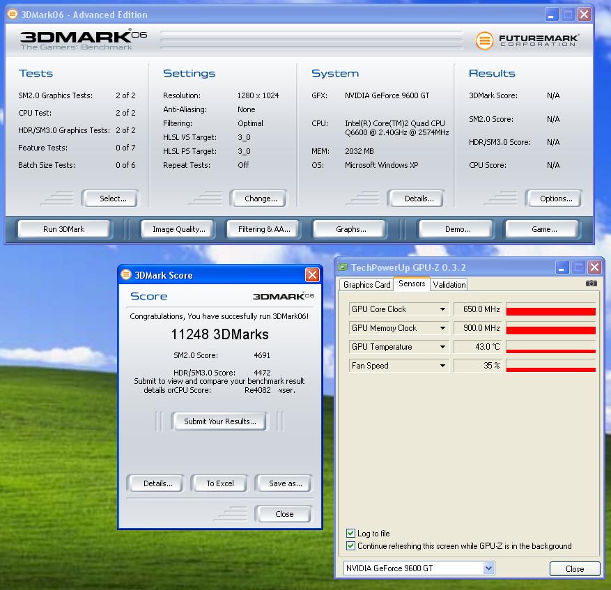Viewport: 611px width, 590px height.
Task: Click the 3DMark06 title bar app icon
Action: [12, 14]
